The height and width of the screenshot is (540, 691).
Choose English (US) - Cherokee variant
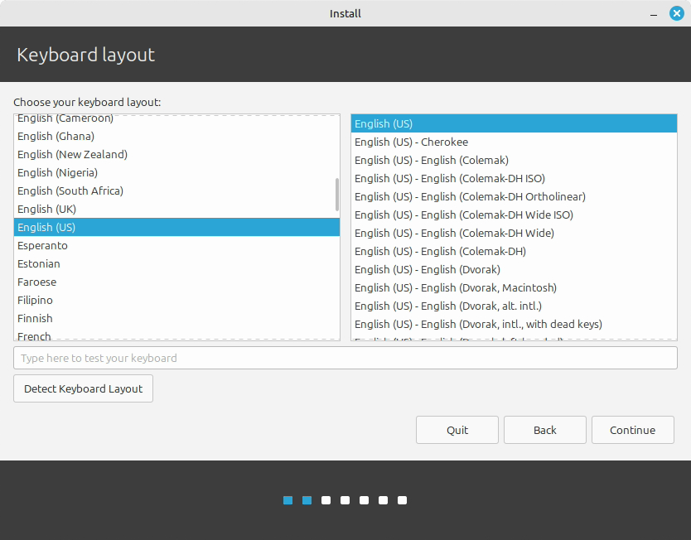411,142
